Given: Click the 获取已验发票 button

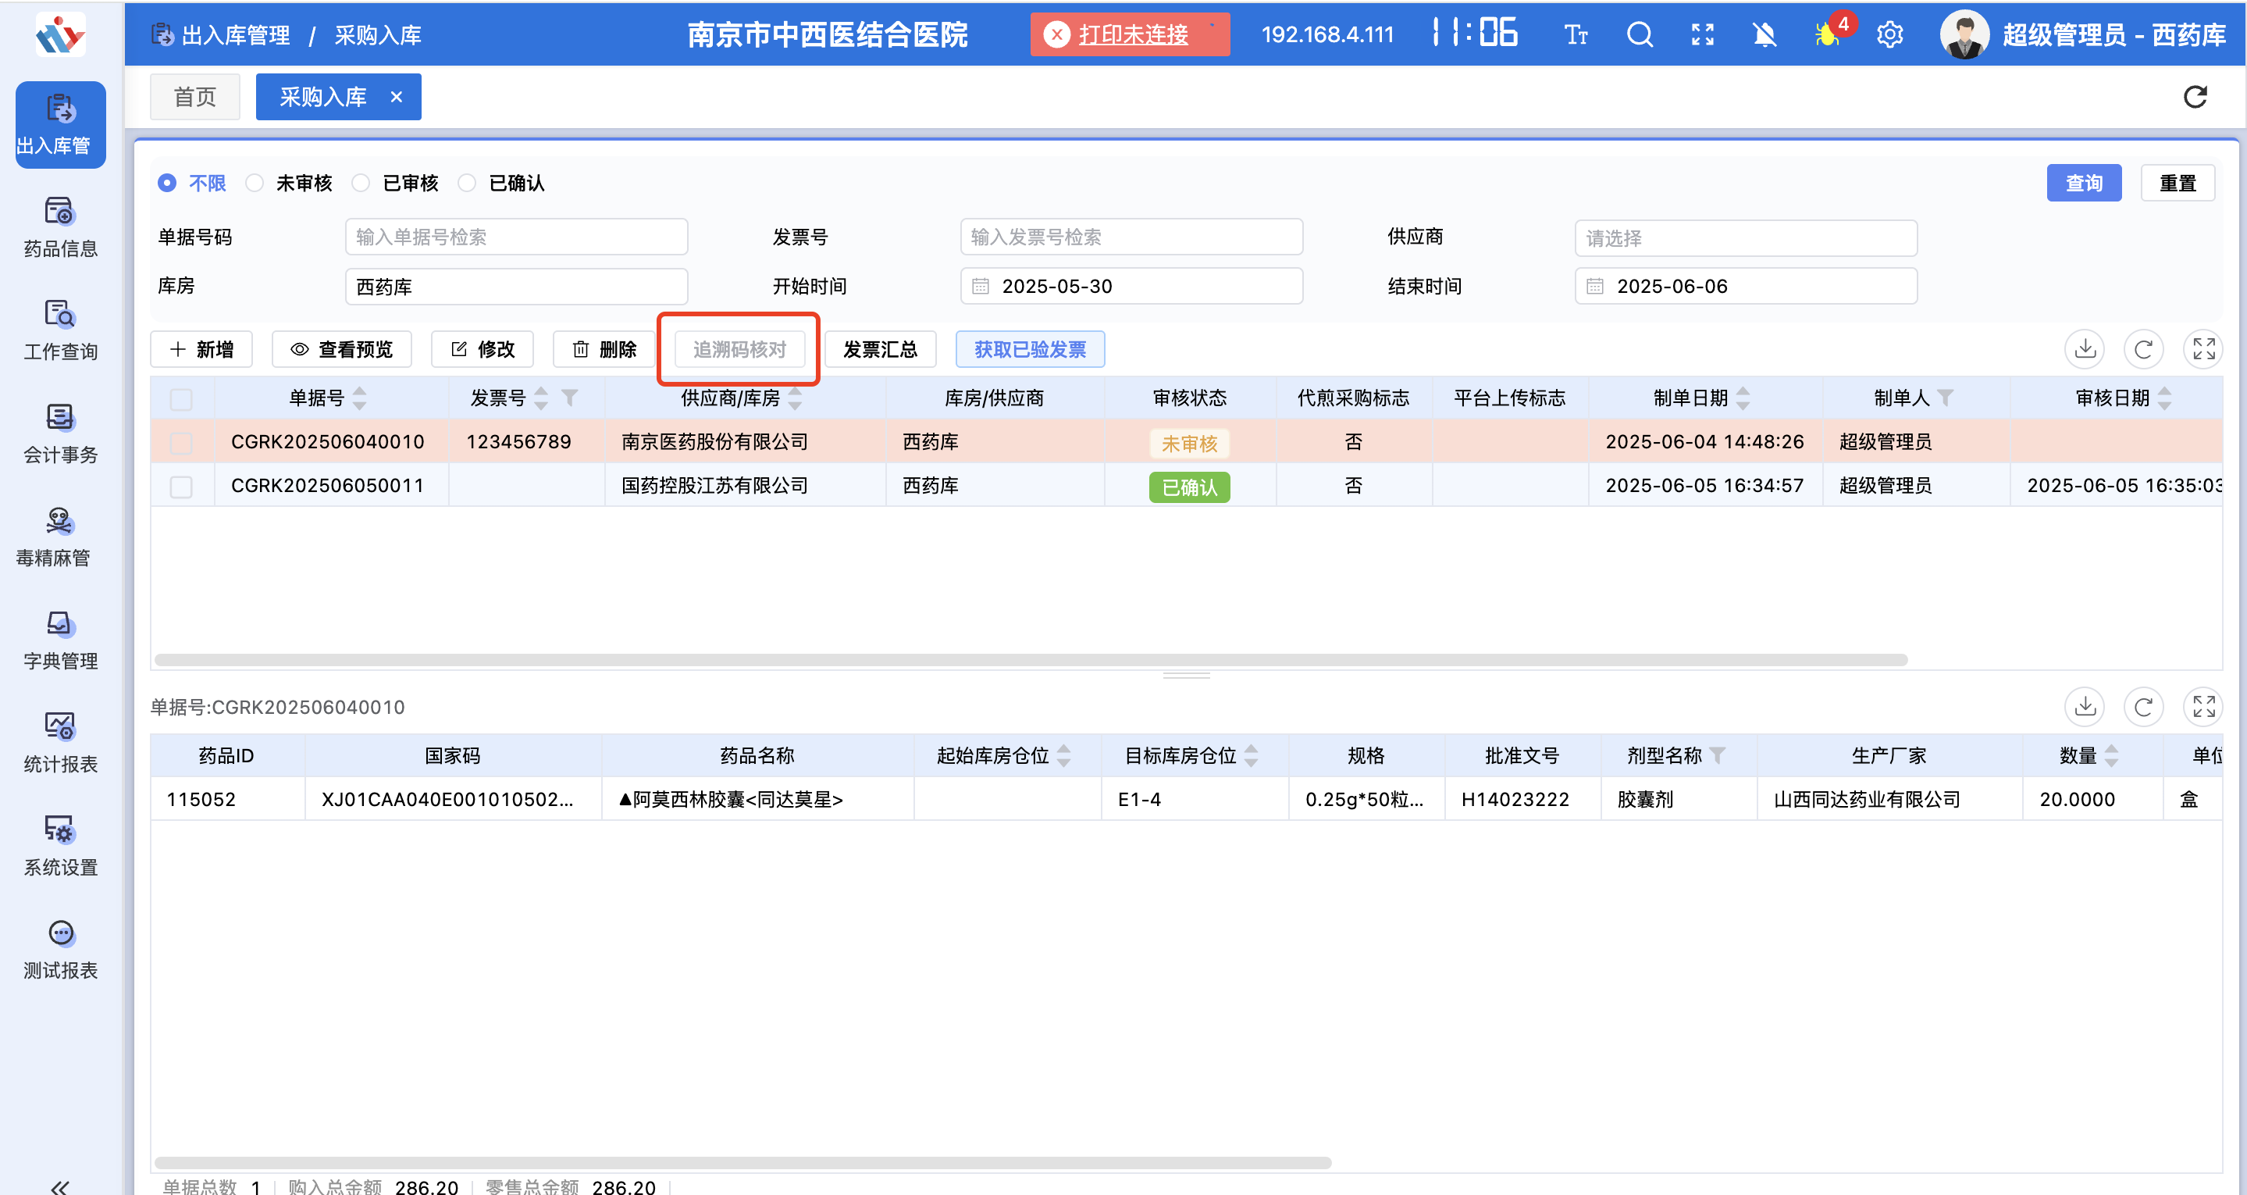Looking at the screenshot, I should 1029,348.
